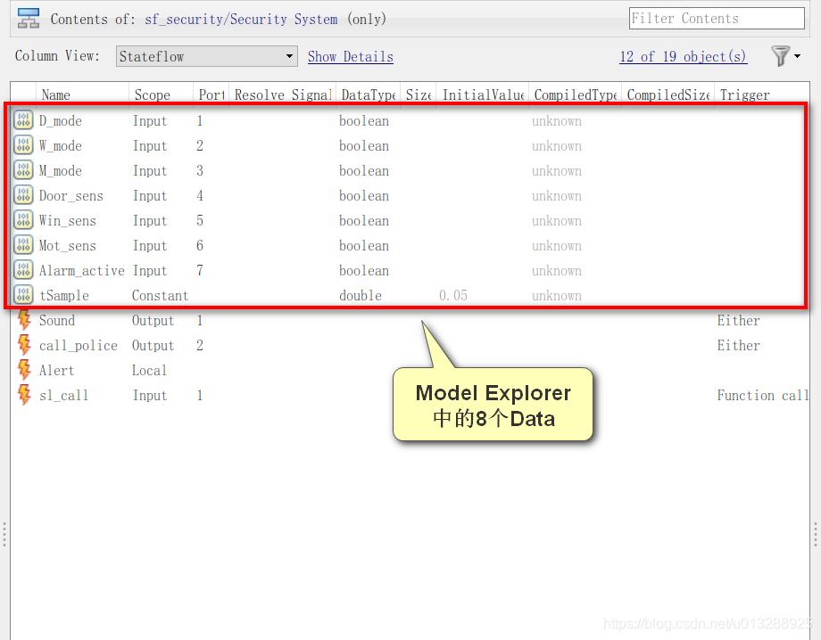Viewport: 821px width, 640px height.
Task: Click the filter funnel icon
Action: pyautogui.click(x=780, y=56)
